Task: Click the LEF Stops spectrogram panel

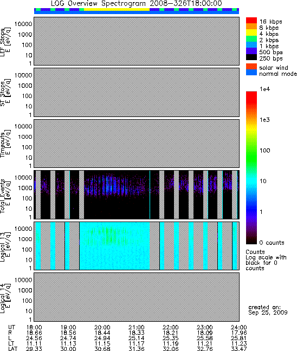Action: 137,41
